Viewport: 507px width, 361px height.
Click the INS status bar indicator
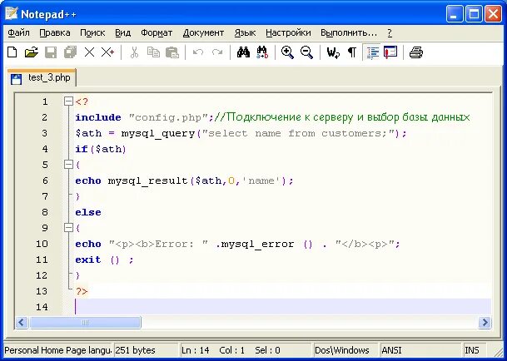click(475, 350)
